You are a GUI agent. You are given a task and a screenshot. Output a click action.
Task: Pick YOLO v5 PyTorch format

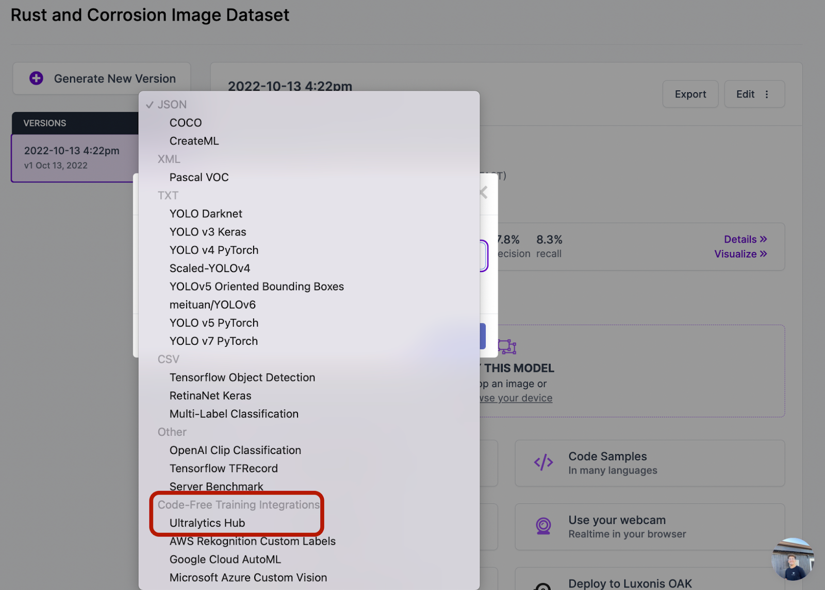coord(214,323)
